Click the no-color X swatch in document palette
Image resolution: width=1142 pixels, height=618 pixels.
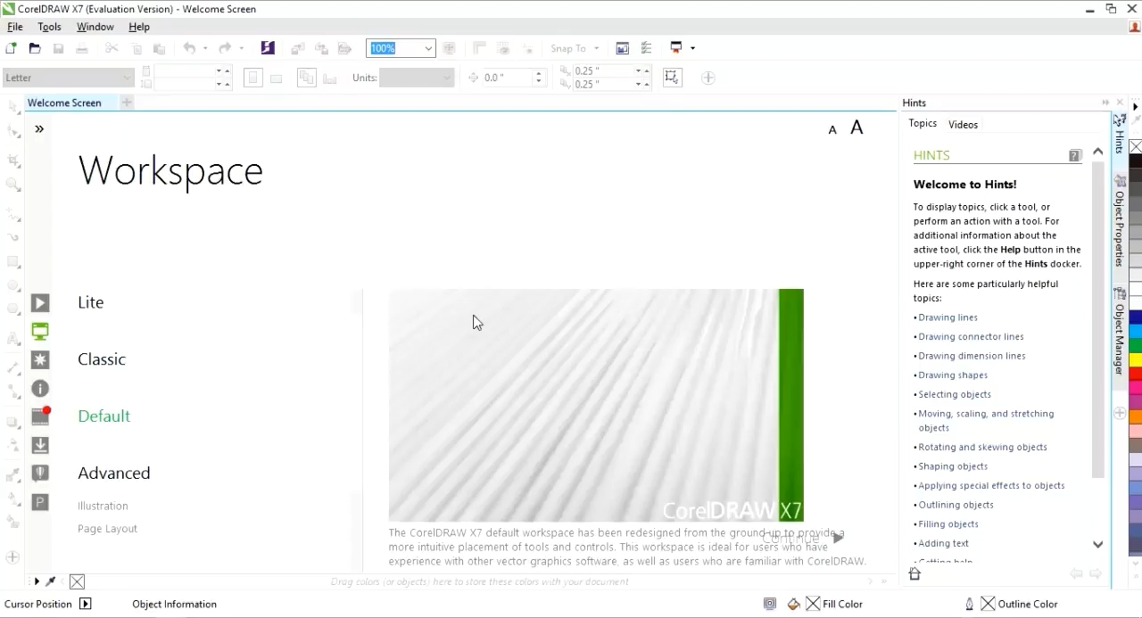point(77,581)
